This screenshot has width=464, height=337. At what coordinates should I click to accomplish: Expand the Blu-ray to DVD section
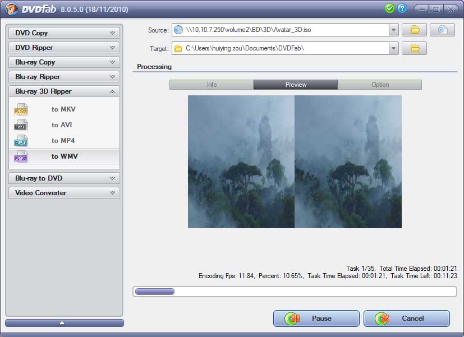(64, 178)
